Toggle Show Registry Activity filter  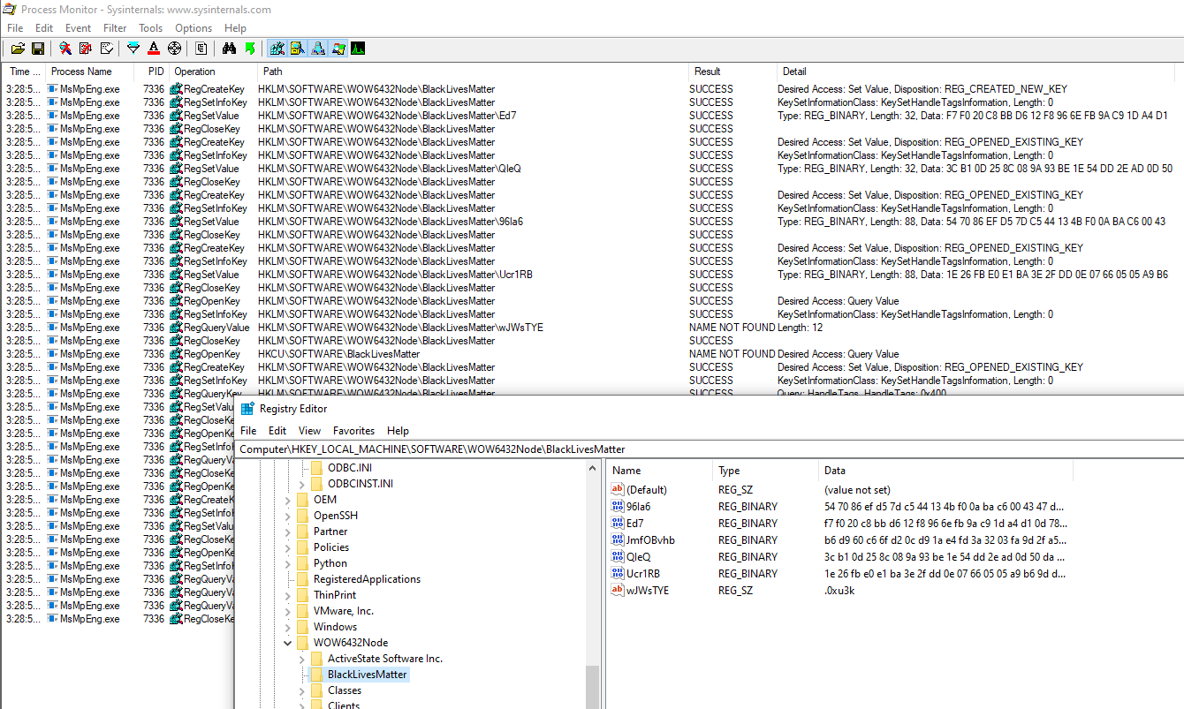point(277,49)
